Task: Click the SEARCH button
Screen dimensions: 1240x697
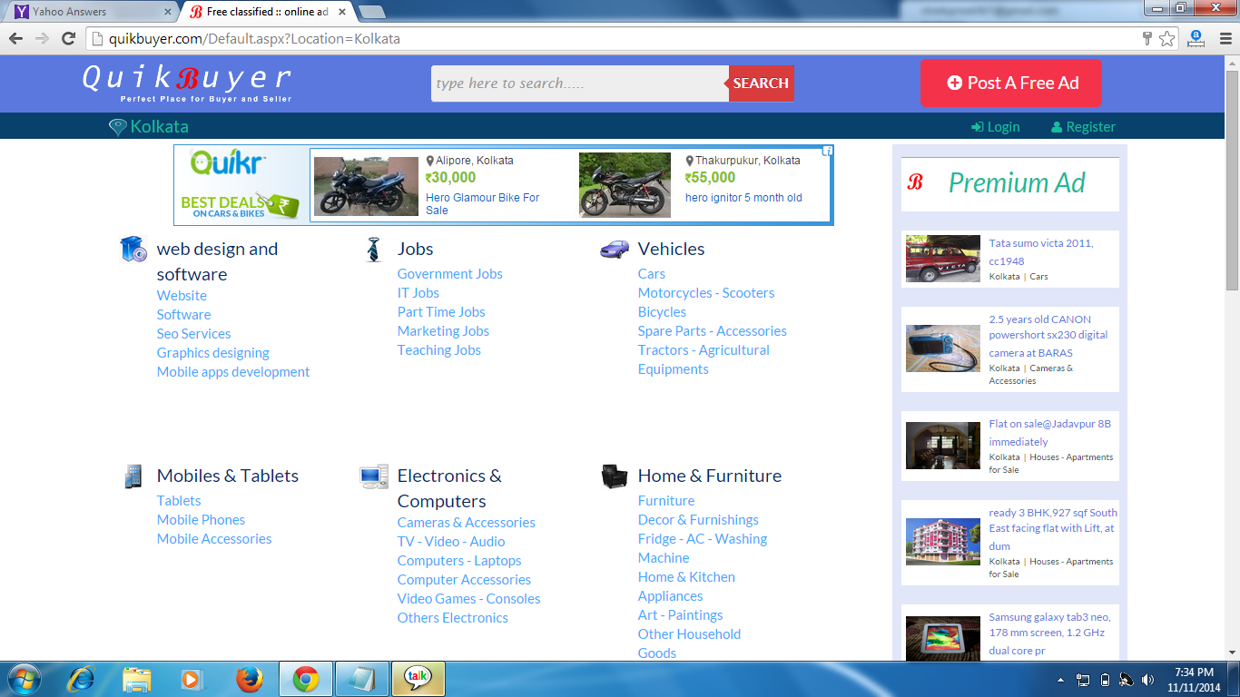Action: pyautogui.click(x=761, y=83)
